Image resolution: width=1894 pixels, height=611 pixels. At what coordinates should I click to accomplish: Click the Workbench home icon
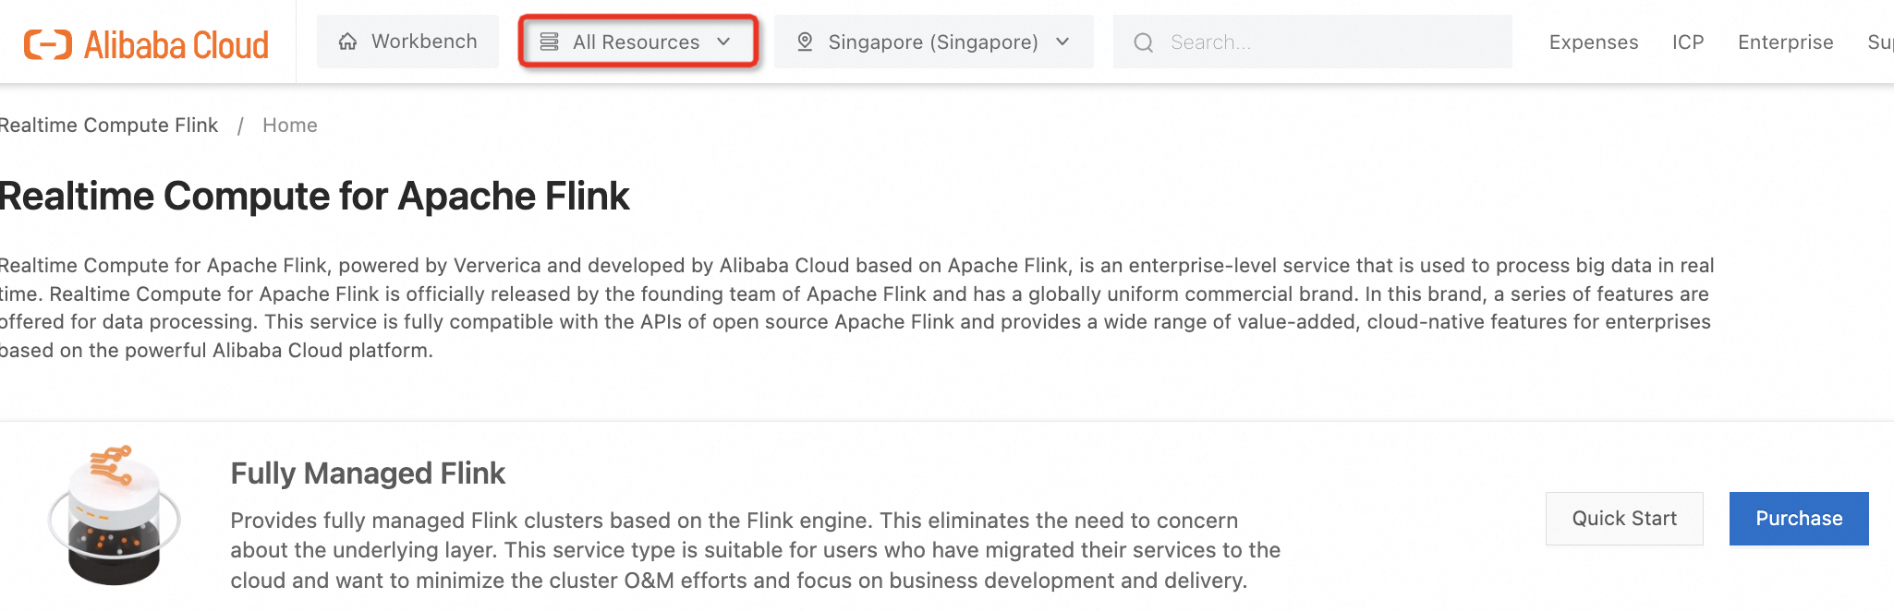(x=347, y=42)
